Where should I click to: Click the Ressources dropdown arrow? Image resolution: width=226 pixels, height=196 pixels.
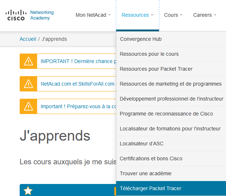152,15
